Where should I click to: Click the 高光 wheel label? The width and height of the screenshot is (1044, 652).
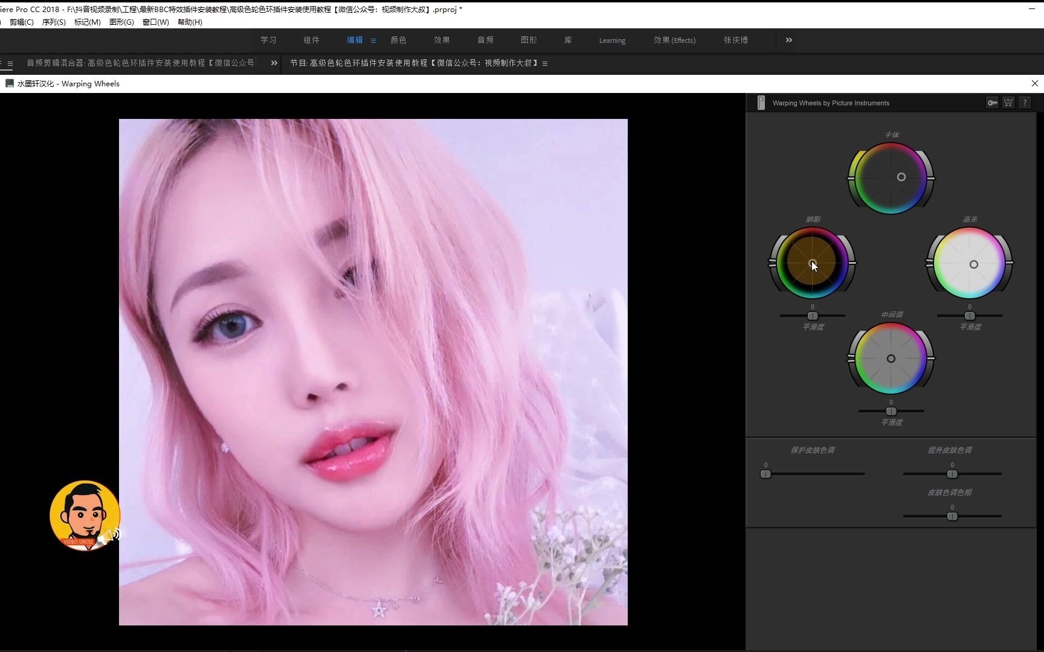[x=970, y=219]
